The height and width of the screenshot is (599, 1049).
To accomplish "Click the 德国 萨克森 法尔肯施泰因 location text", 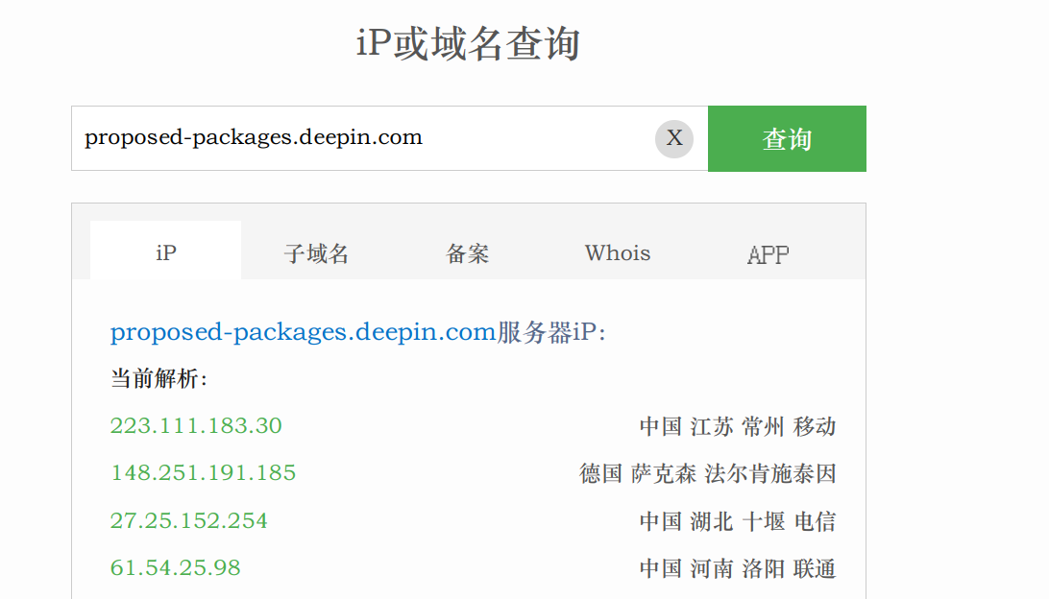I will click(708, 474).
